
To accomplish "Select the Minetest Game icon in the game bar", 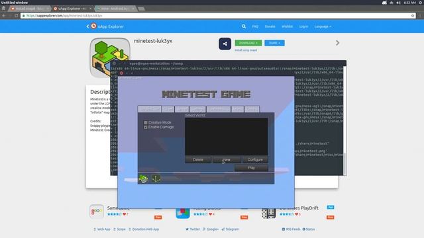I will click(x=143, y=178).
